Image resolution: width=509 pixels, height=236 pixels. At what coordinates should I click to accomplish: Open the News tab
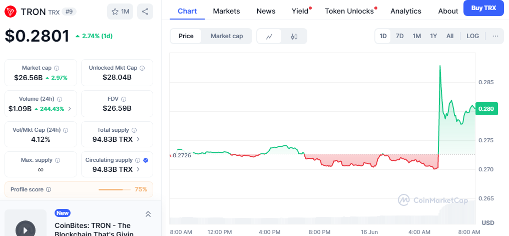point(266,11)
